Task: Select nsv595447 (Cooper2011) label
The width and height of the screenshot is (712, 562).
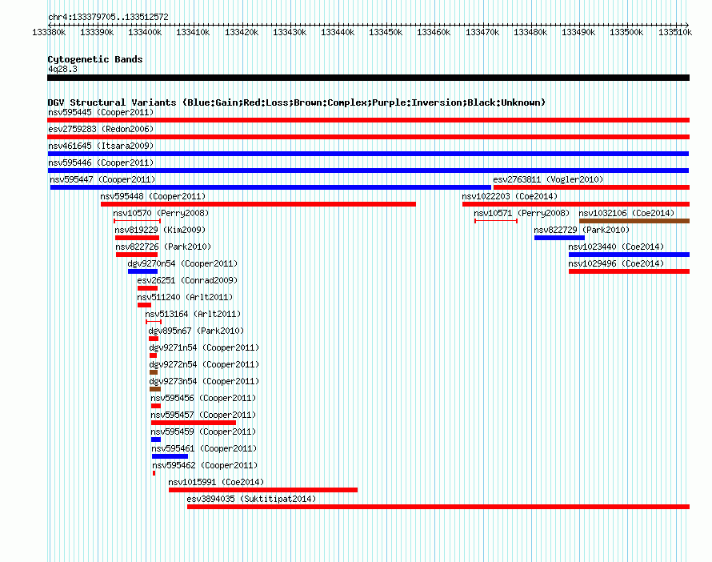Action: 102,179
